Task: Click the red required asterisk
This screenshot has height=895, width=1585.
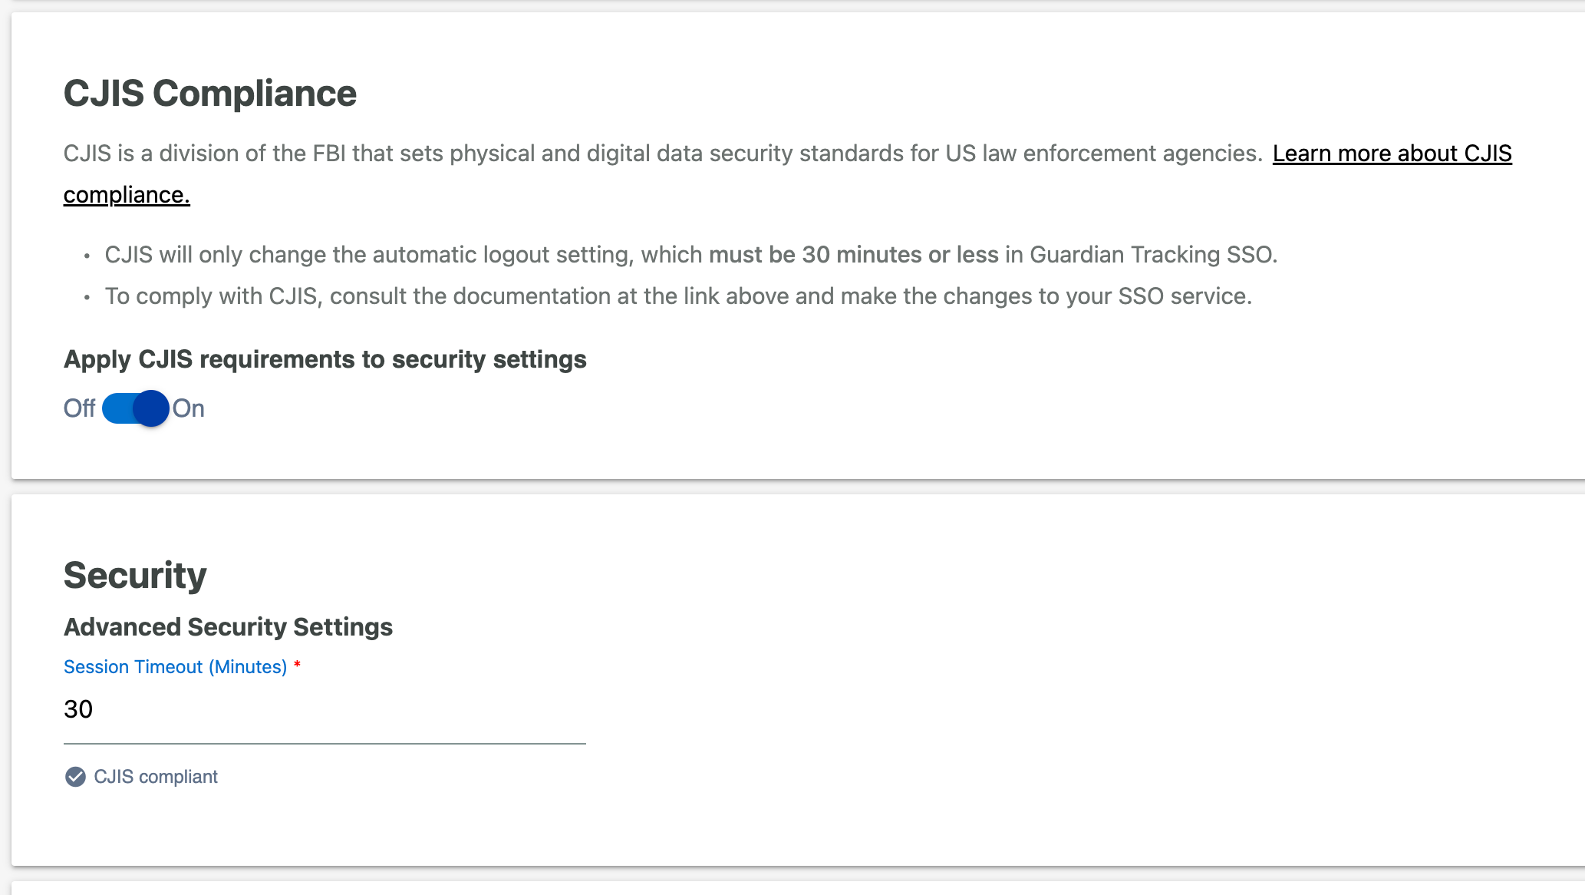Action: (x=297, y=665)
